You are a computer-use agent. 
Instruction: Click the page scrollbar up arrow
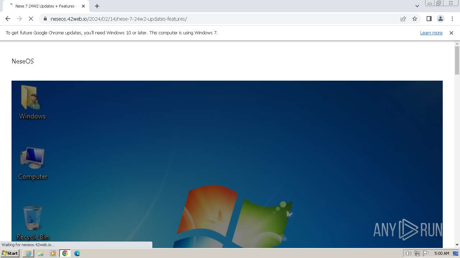click(x=457, y=44)
